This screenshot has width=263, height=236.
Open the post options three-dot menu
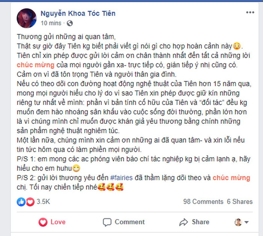tap(250, 12)
